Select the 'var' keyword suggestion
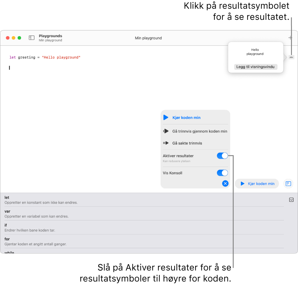This screenshot has width=298, height=284. [144, 214]
